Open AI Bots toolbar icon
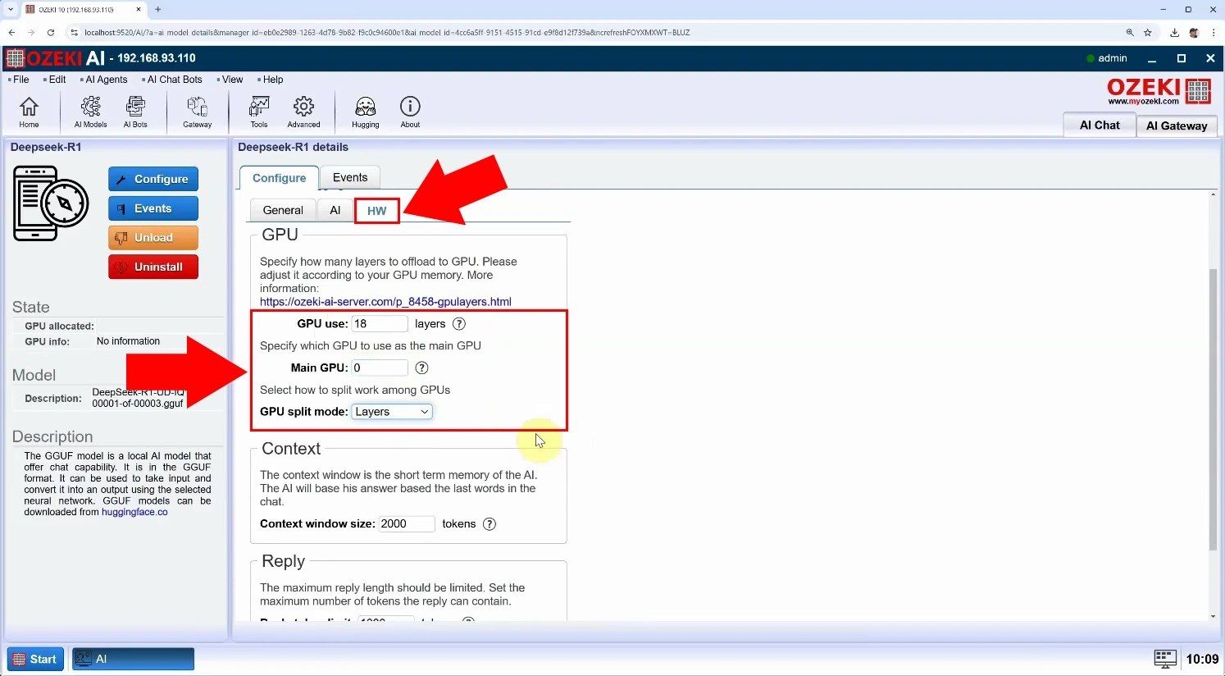The height and width of the screenshot is (676, 1225). tap(135, 112)
